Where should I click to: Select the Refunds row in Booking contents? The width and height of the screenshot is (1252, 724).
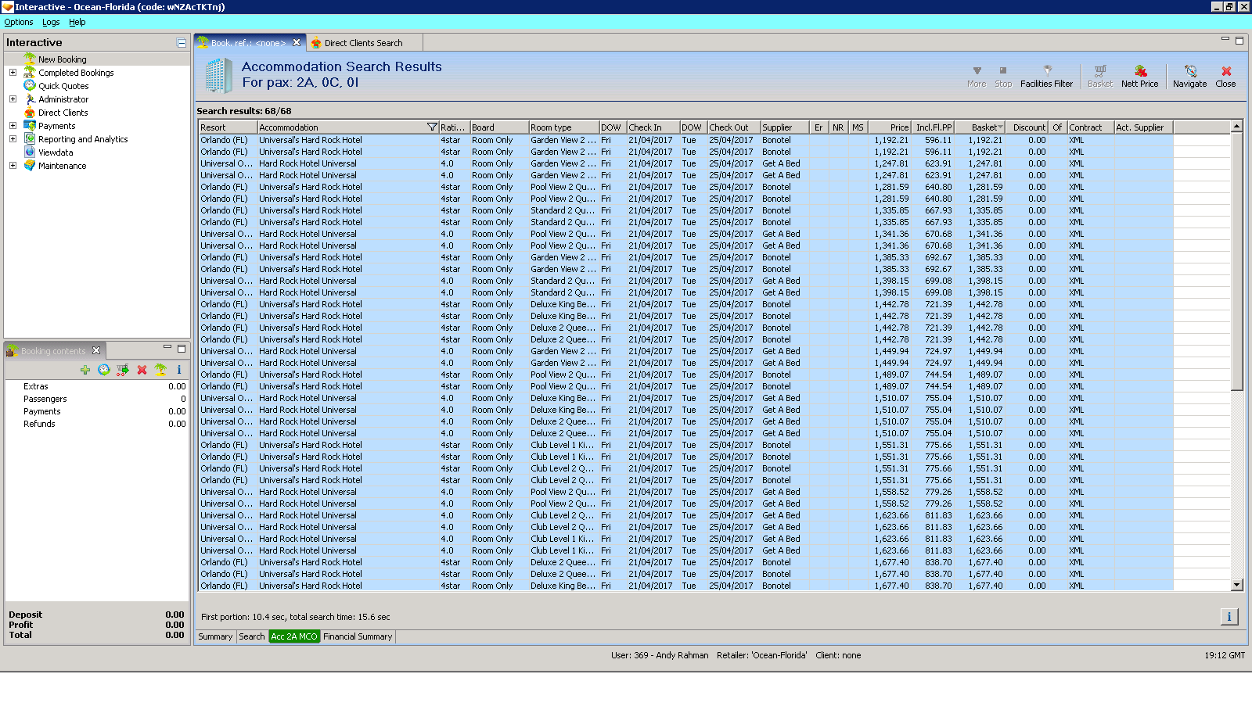[x=97, y=424]
